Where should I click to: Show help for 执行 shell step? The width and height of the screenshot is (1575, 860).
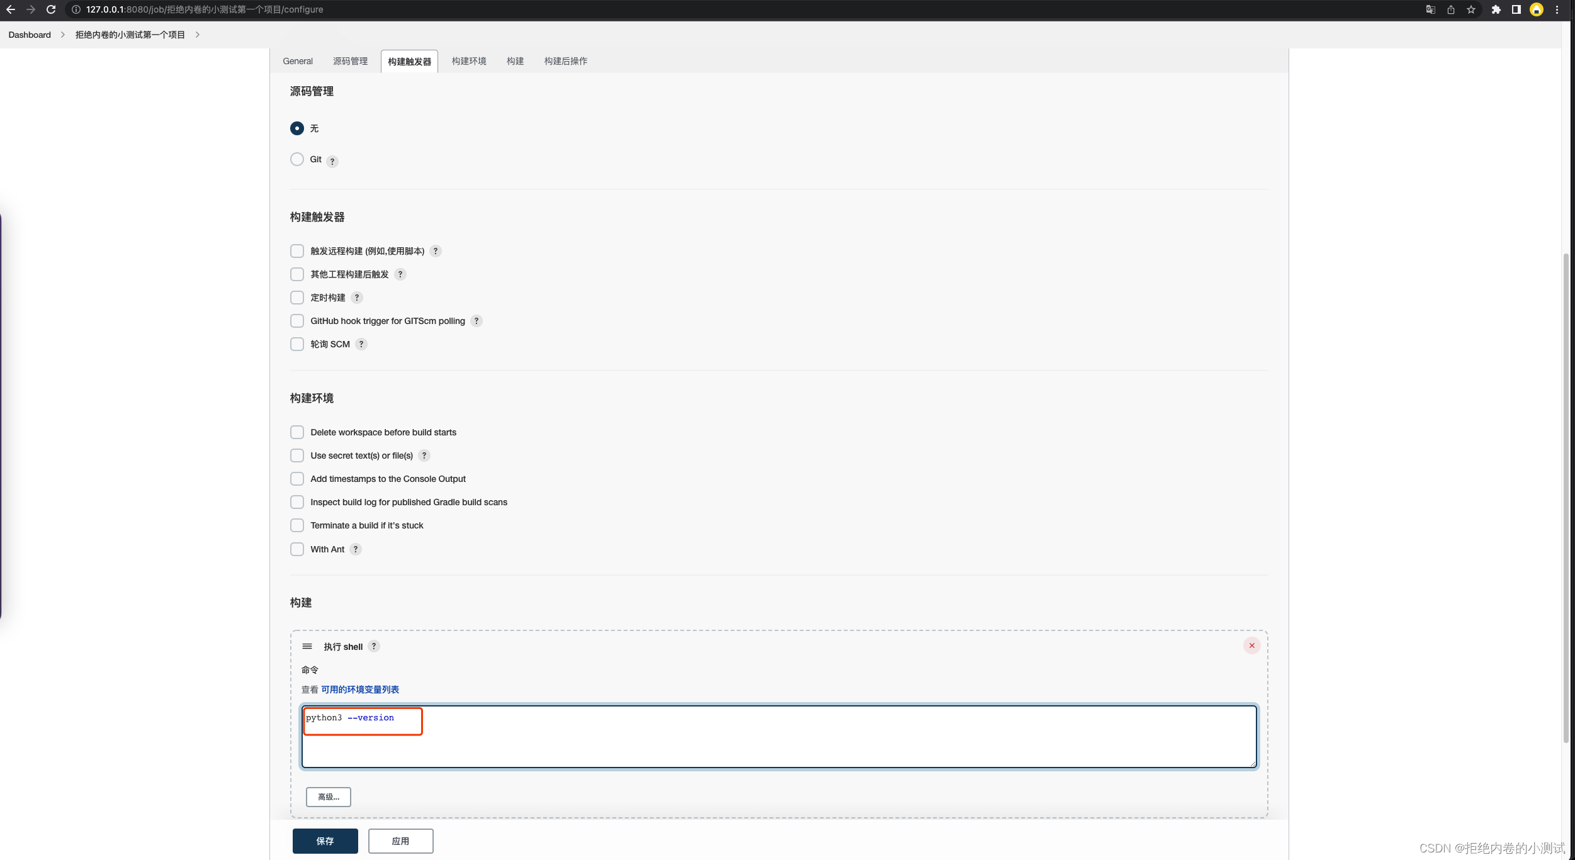pyautogui.click(x=374, y=646)
